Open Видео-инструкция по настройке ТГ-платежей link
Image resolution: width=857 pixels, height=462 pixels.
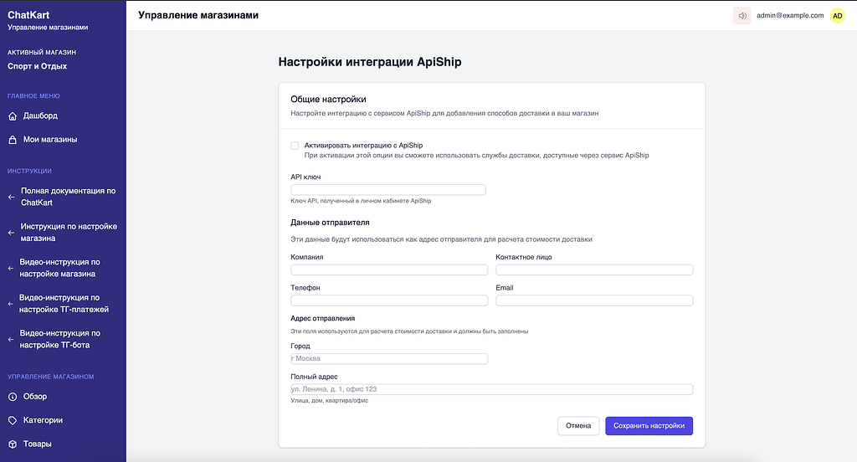tap(63, 304)
